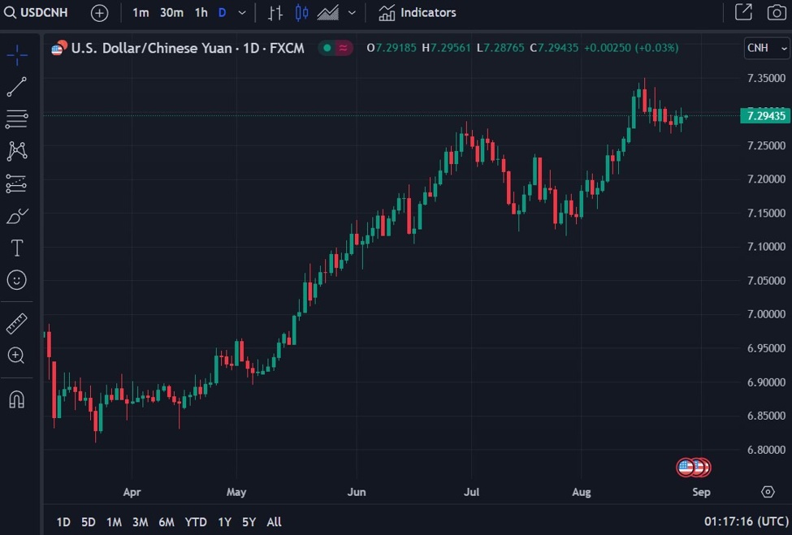Select the Measure ruler tool
The width and height of the screenshot is (792, 535).
[x=16, y=322]
